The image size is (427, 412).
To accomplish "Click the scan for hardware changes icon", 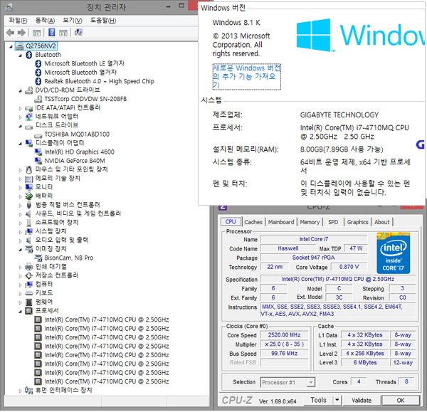I will [x=78, y=33].
